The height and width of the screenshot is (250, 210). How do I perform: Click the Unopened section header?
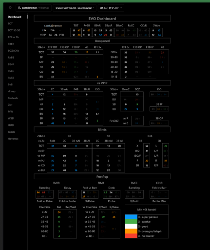click(102, 41)
